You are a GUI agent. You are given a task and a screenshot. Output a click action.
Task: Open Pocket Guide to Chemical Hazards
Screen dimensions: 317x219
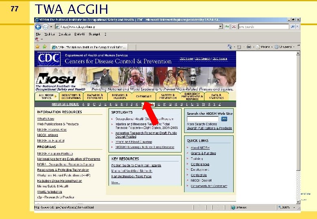[x=136, y=165]
